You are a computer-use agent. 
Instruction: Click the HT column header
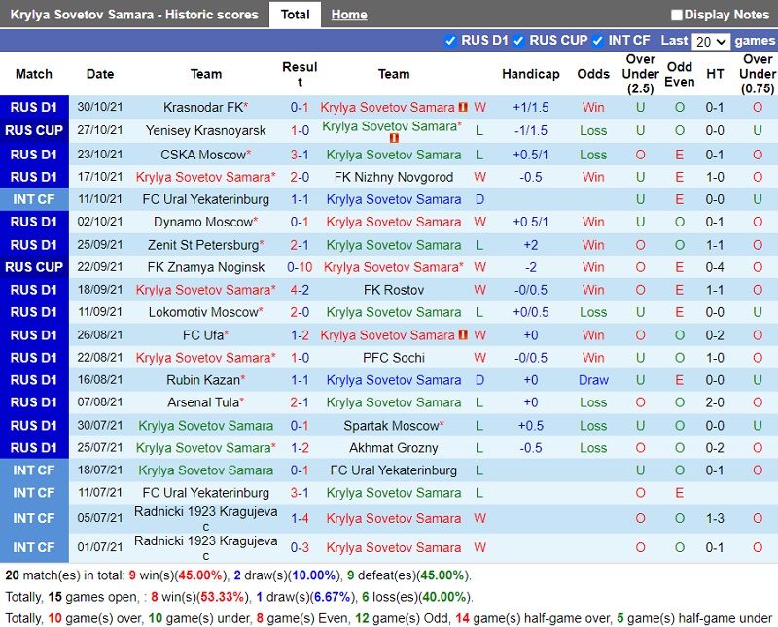pos(715,74)
